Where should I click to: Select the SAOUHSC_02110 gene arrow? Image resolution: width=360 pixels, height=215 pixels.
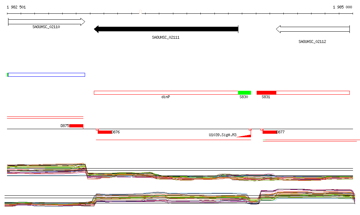47,22
